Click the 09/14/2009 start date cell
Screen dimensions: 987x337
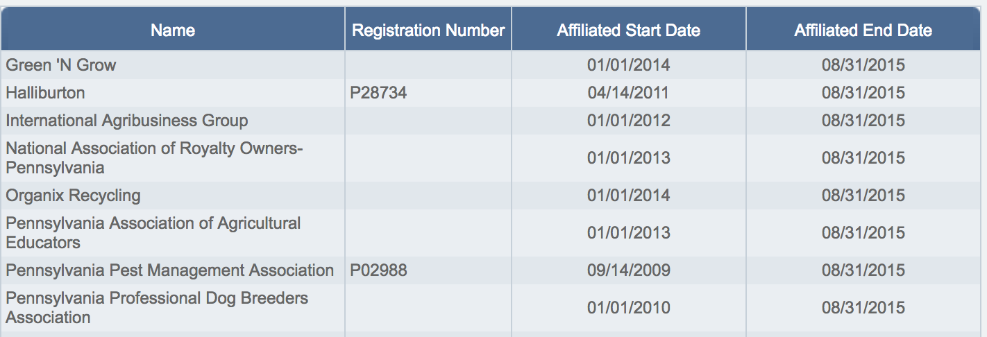pos(628,270)
